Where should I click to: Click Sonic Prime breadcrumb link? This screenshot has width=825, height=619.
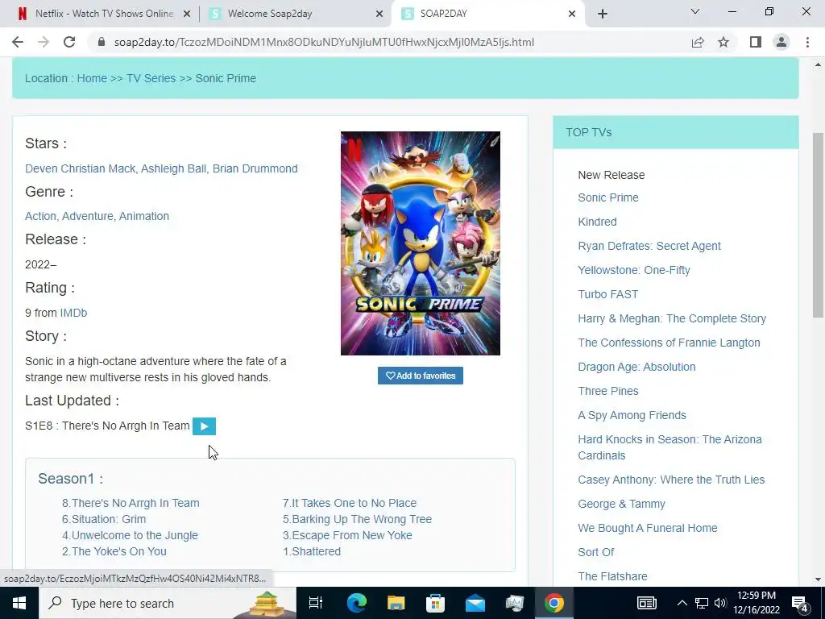[226, 78]
